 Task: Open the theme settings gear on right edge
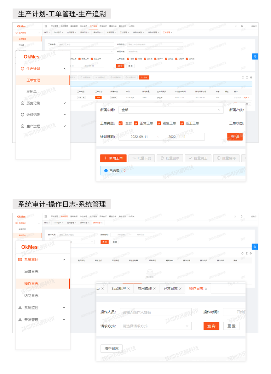click(255, 56)
